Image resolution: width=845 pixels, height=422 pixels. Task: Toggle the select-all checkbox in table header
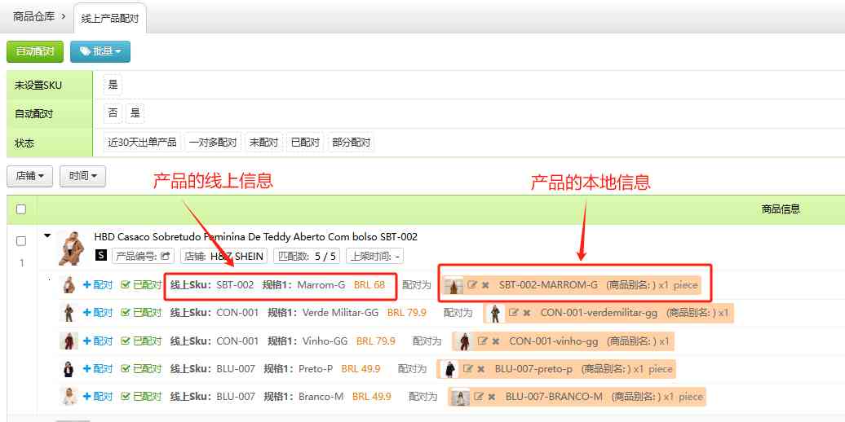point(21,209)
